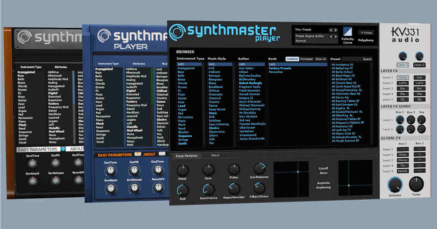Image resolution: width=437 pixels, height=229 pixels.
Task: Open Global FX Insert 1 Bus 1 slot
Action: [403, 149]
